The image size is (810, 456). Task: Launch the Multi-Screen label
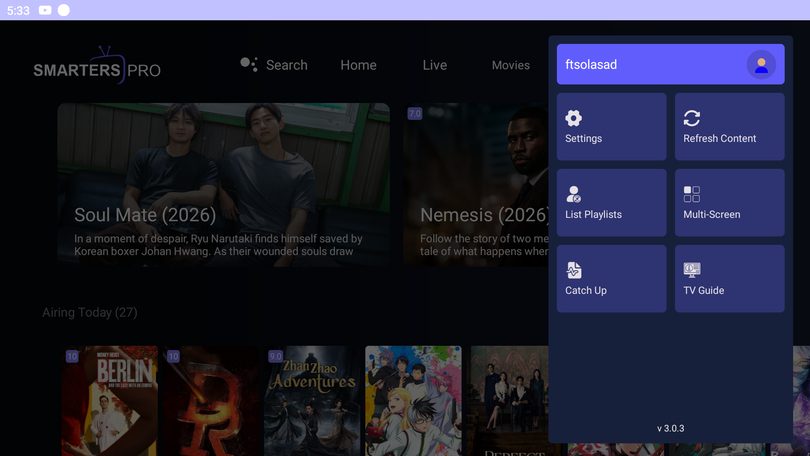click(x=712, y=214)
